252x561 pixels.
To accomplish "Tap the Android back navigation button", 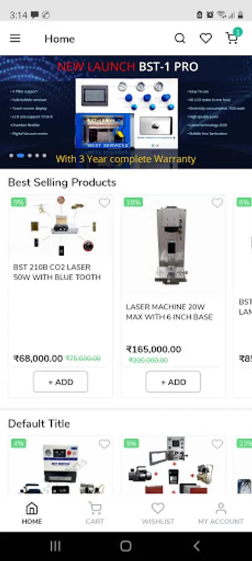I will pos(196,546).
